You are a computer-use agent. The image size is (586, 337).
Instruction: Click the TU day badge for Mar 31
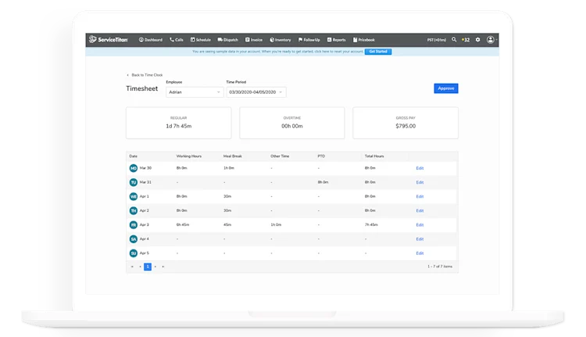(134, 182)
